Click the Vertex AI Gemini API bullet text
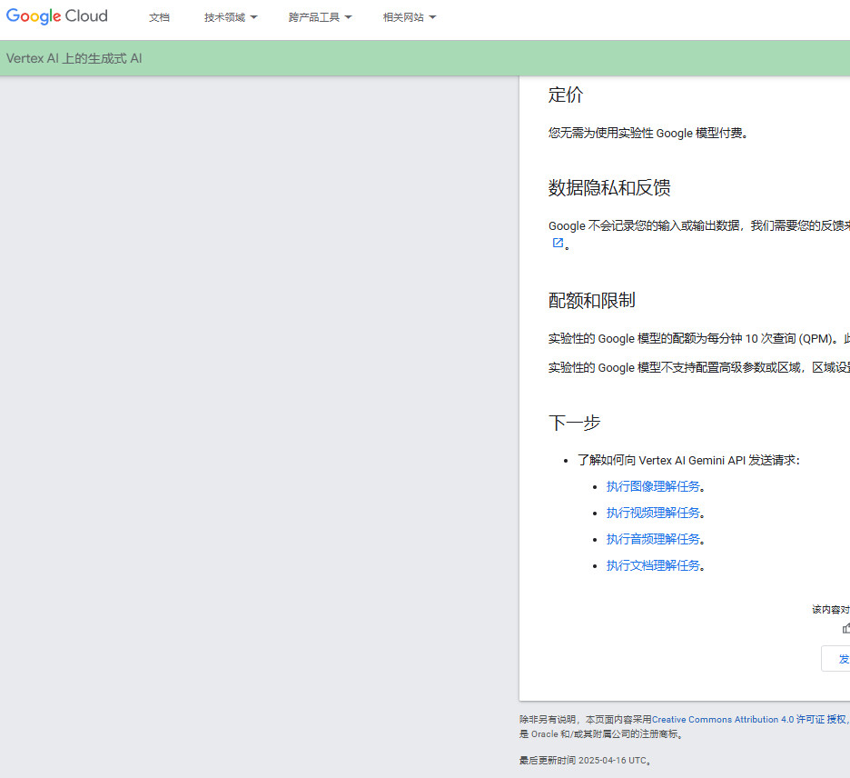This screenshot has height=778, width=850. coord(688,460)
